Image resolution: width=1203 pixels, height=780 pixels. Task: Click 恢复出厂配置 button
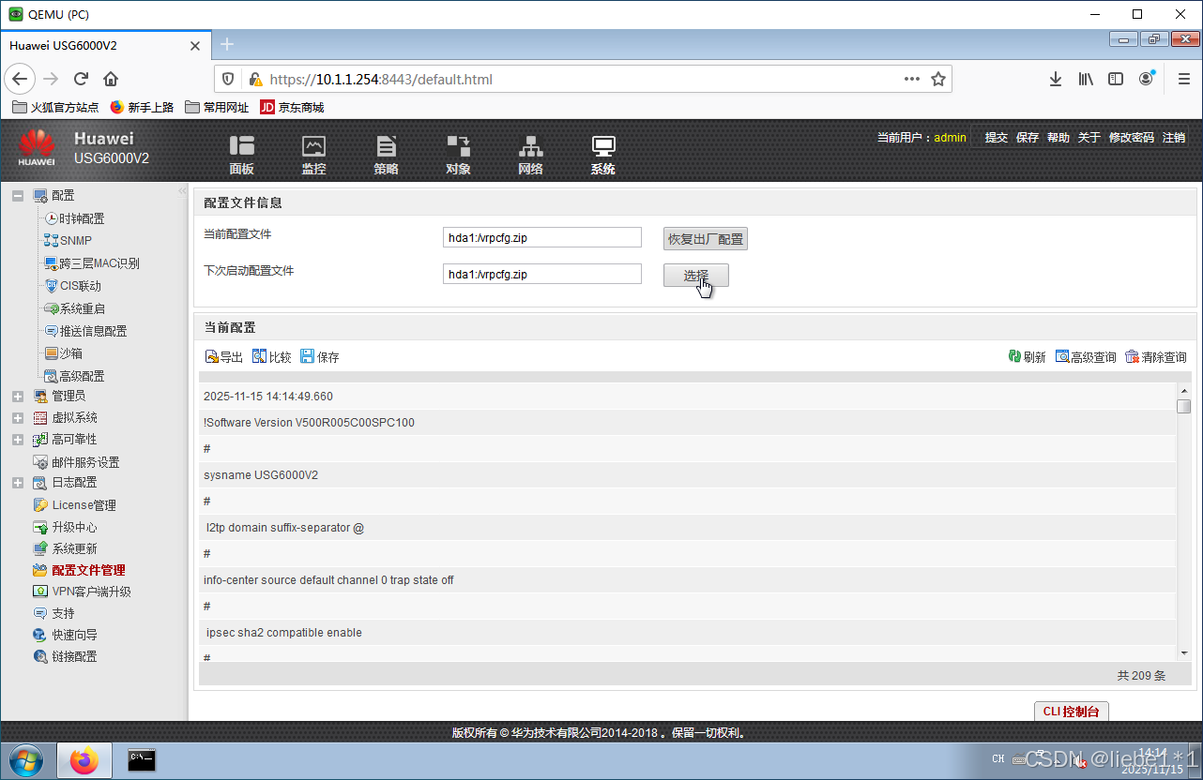pyautogui.click(x=706, y=238)
